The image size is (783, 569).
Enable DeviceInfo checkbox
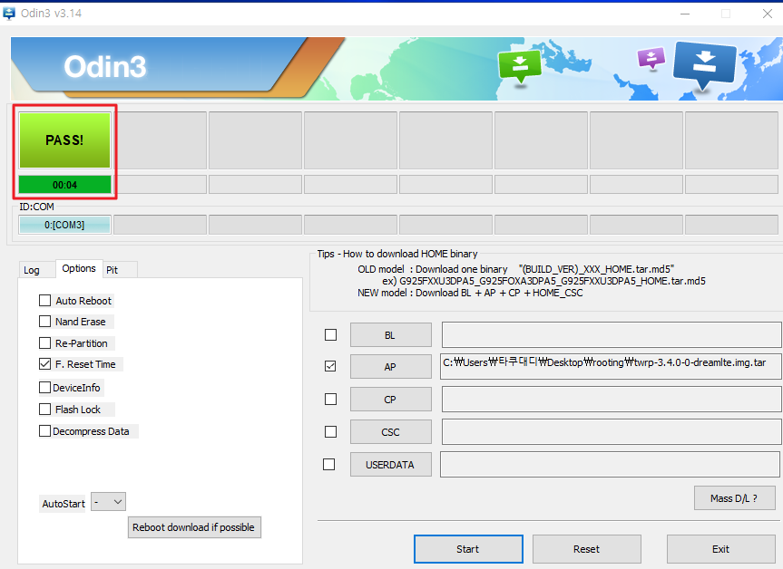point(45,388)
